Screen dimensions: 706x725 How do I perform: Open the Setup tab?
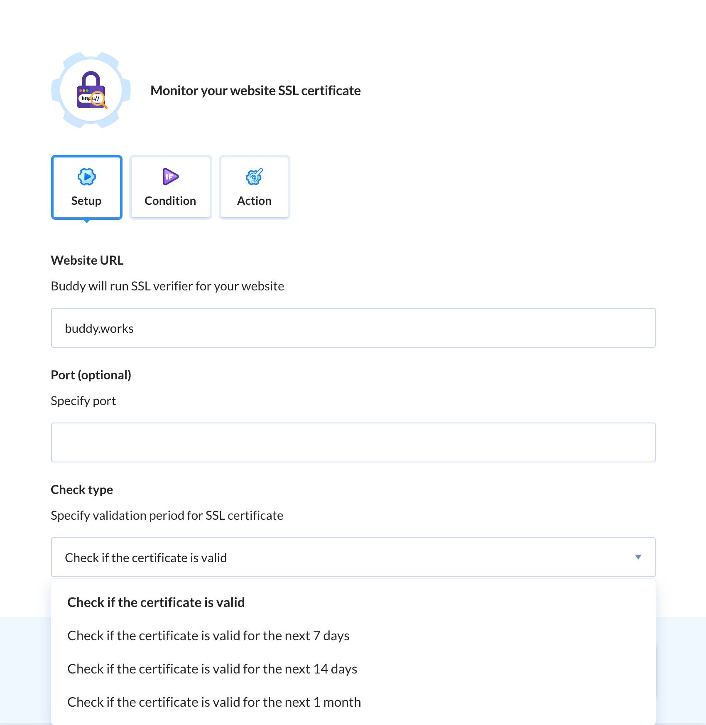87,187
